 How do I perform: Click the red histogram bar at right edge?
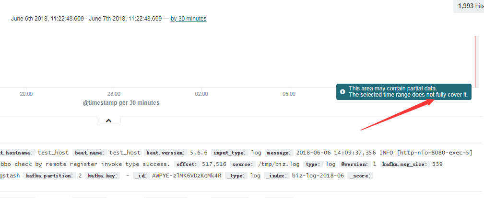(476, 61)
